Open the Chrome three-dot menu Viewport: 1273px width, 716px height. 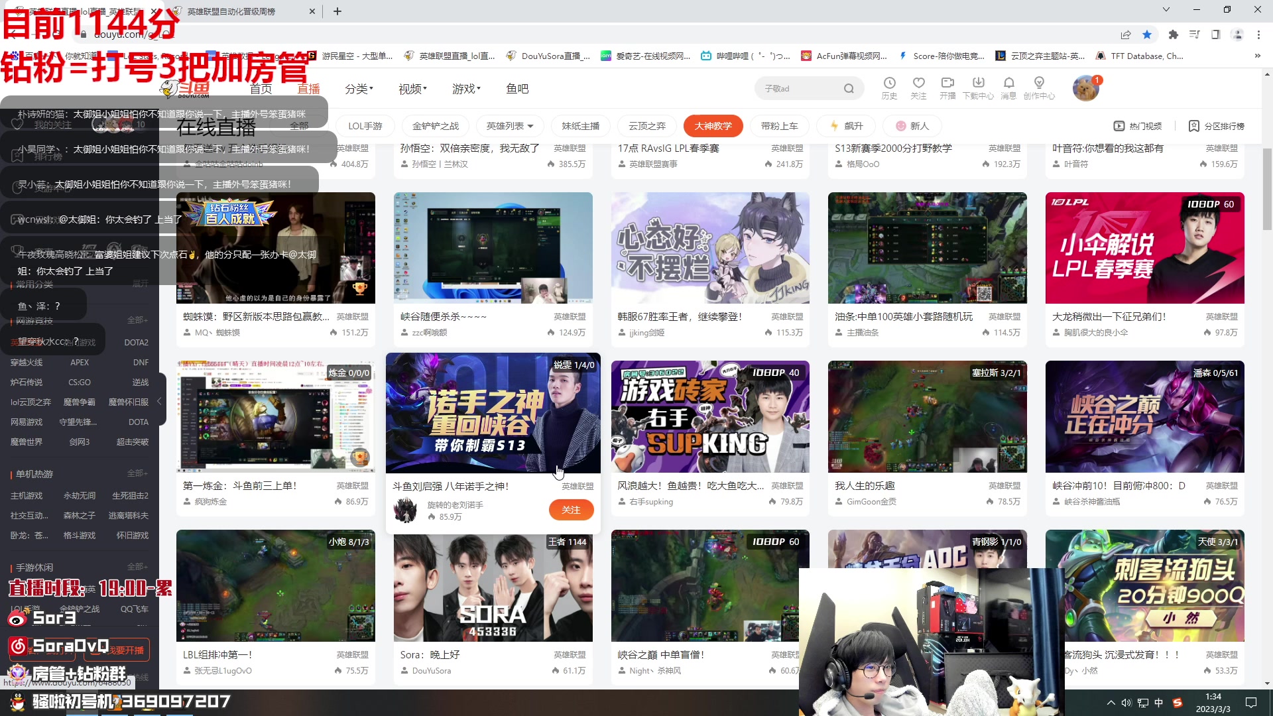1258,34
